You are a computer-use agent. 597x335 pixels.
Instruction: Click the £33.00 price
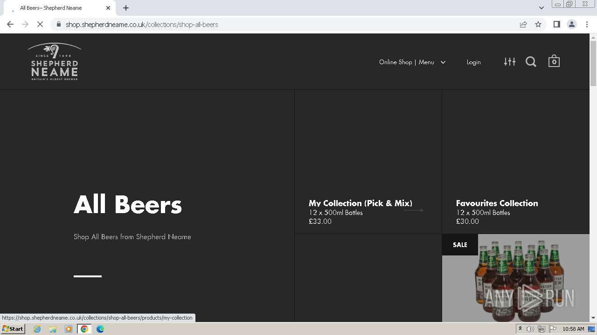320,221
